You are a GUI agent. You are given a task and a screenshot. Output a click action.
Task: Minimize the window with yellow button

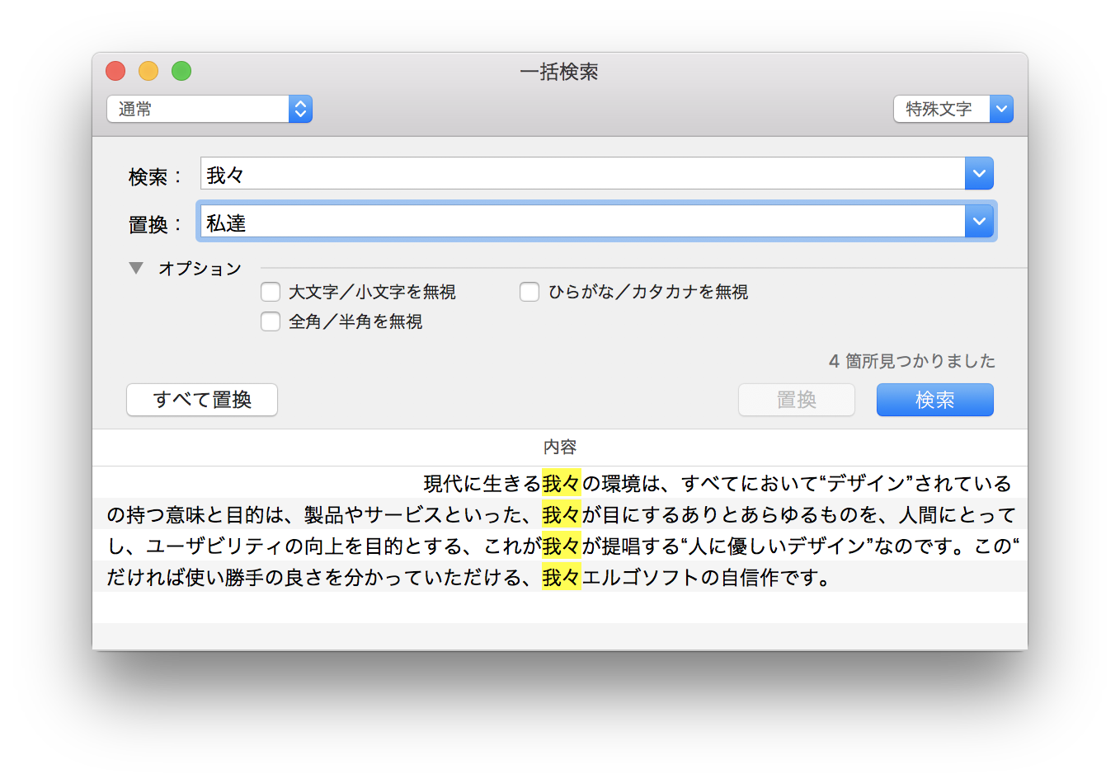pos(148,71)
